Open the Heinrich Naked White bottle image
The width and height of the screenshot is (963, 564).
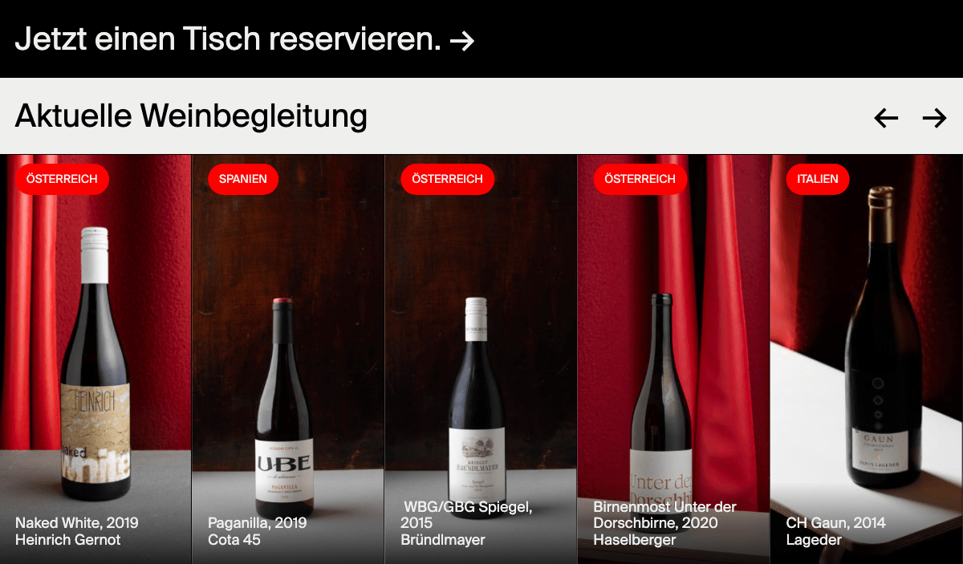(95, 365)
